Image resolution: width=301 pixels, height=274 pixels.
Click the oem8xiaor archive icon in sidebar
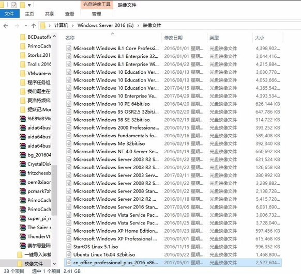coord(23,182)
